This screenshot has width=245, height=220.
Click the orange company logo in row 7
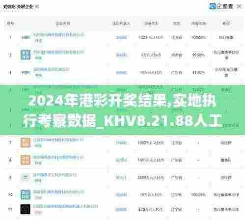pyautogui.click(x=26, y=142)
